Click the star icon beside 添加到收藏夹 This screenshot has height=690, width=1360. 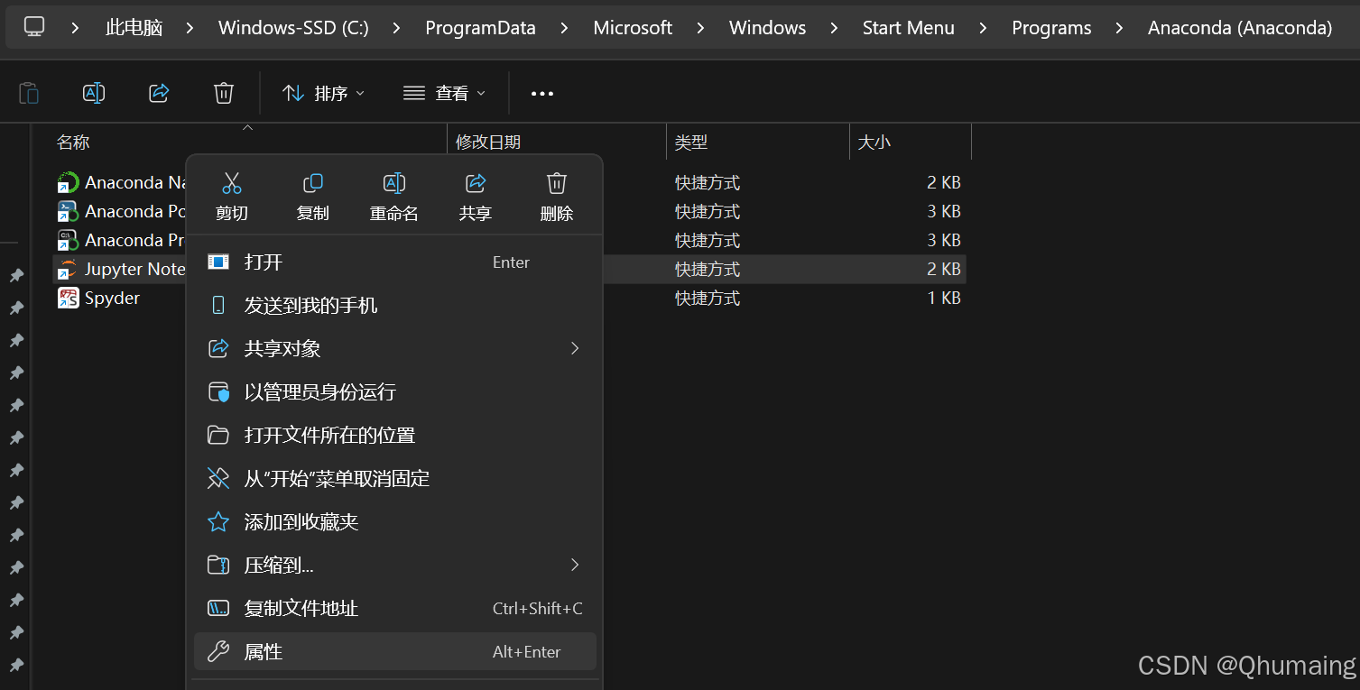click(218, 521)
